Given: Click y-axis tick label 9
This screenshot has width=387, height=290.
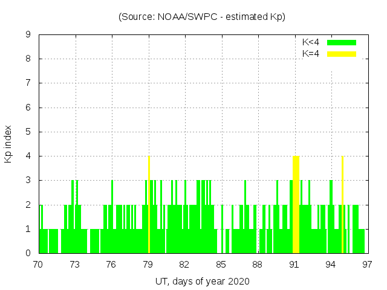Looking at the screenshot, I should [x=28, y=35].
